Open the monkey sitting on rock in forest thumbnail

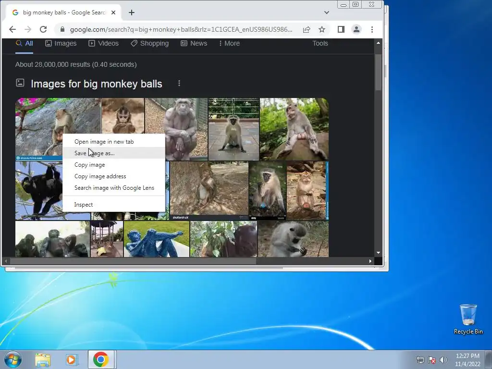coord(295,129)
